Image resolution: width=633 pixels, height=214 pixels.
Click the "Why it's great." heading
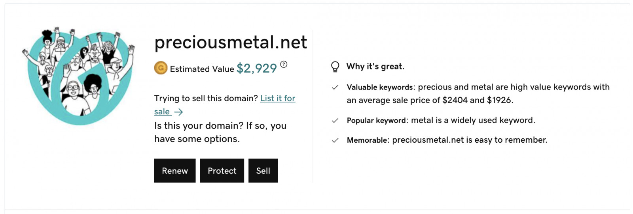click(x=375, y=67)
